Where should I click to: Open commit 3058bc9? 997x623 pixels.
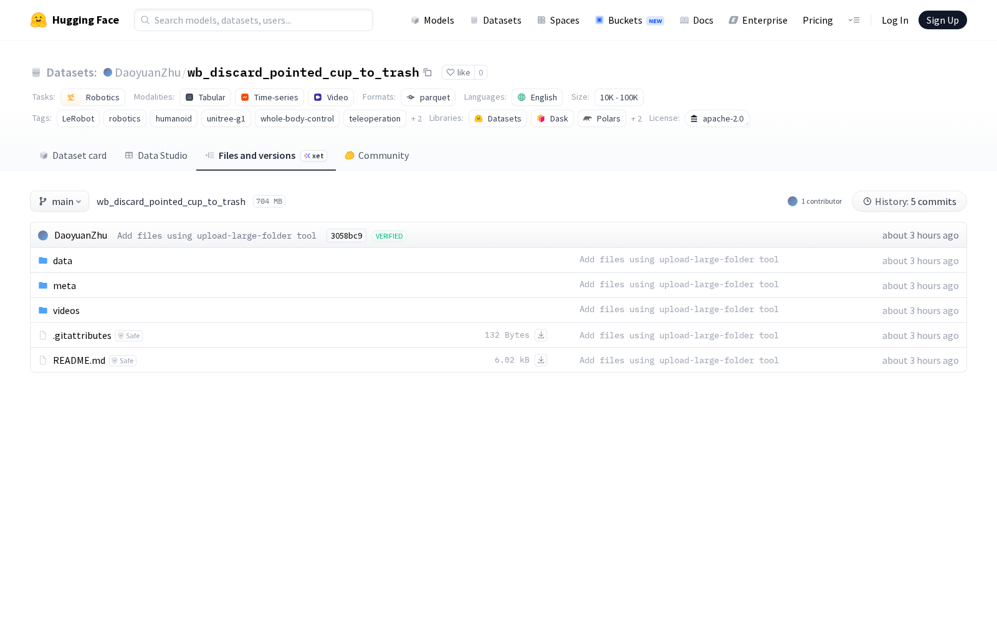[346, 235]
